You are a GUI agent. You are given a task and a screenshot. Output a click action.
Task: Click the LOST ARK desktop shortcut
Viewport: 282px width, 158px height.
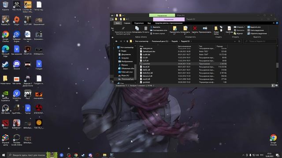click(28, 21)
